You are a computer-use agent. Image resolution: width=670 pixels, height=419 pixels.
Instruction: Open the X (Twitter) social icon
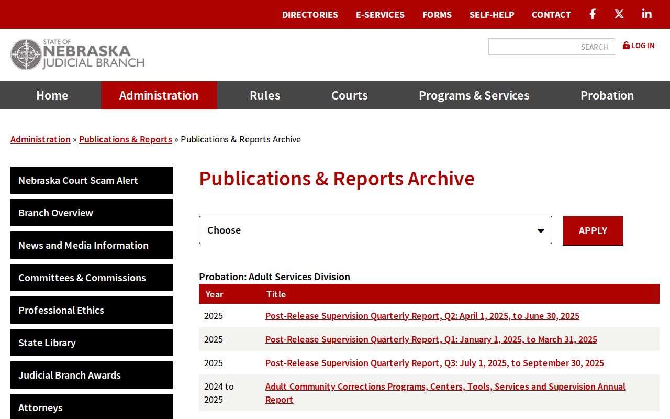(619, 14)
